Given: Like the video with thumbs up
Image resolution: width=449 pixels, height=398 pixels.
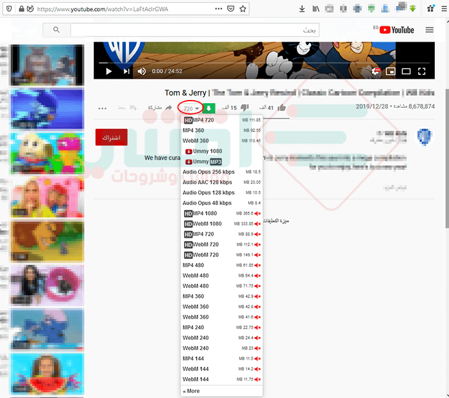Looking at the screenshot, I should pos(282,108).
